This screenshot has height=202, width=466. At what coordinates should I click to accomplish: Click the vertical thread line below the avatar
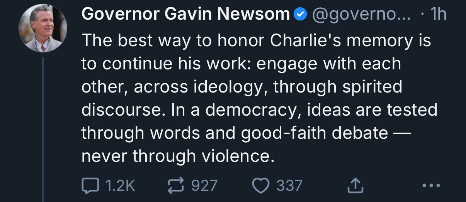coord(43,127)
